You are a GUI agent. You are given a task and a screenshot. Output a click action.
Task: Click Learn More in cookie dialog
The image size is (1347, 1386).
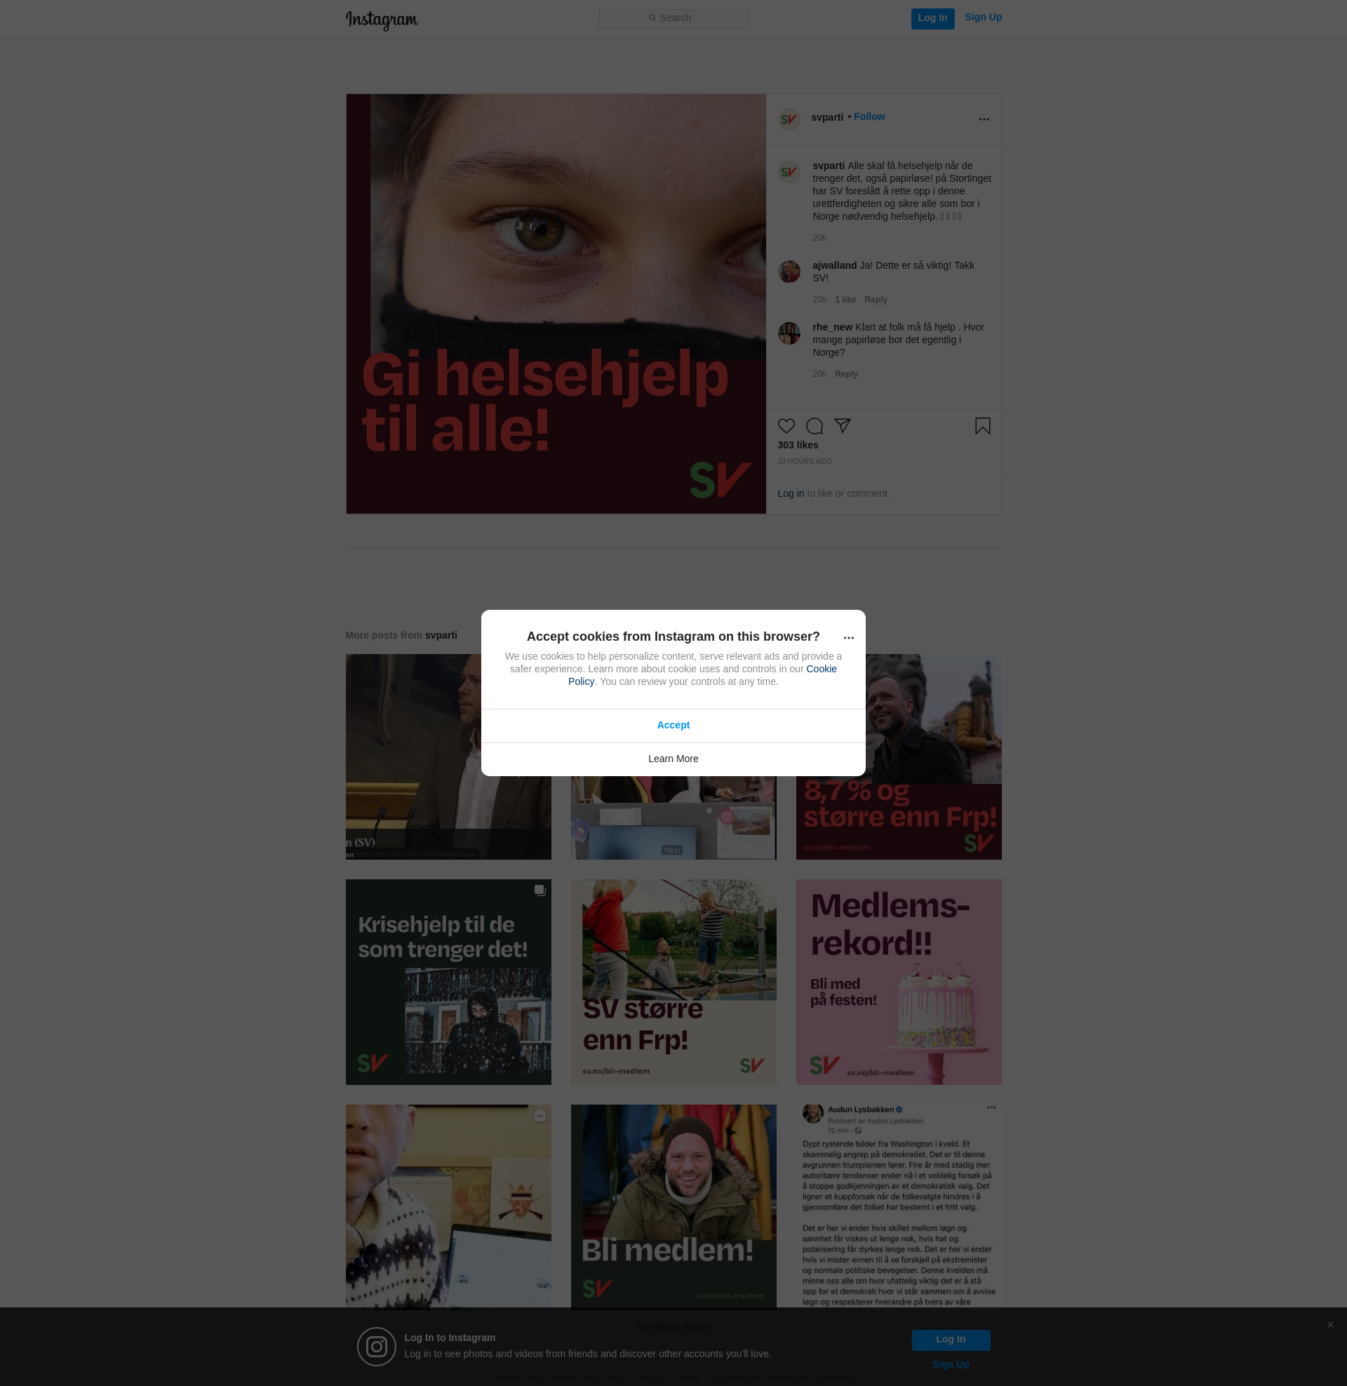[x=673, y=759]
